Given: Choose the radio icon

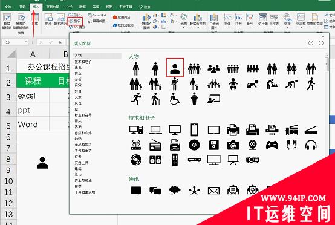Looking at the screenshot, I should tap(155, 145).
